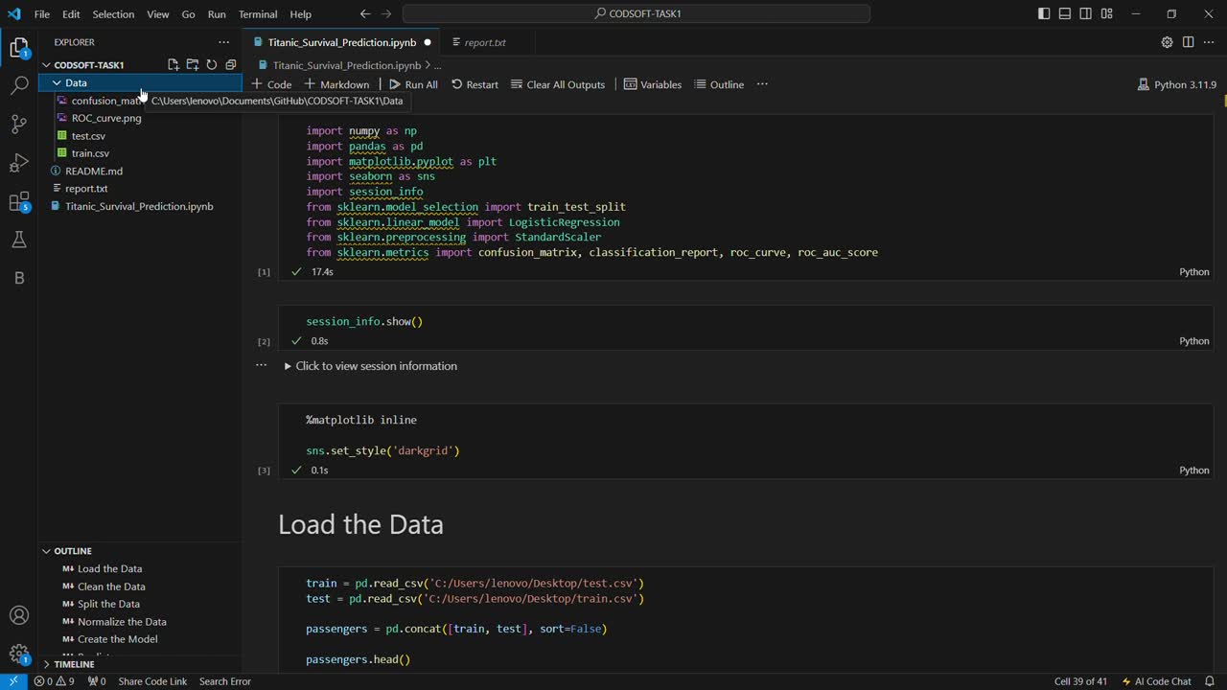This screenshot has width=1227, height=690.
Task: Open train.csv in Explorer
Action: click(90, 153)
